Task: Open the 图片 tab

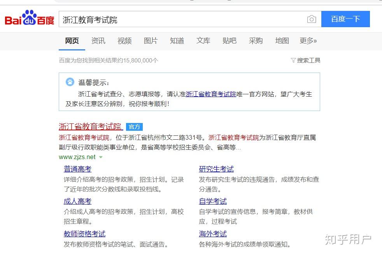Action: [151, 41]
